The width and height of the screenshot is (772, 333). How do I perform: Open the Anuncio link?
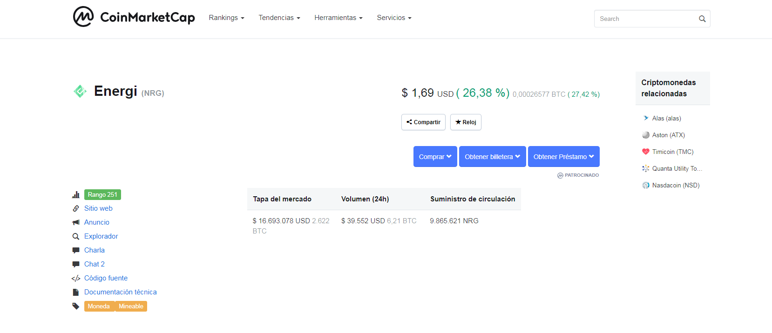(x=97, y=222)
